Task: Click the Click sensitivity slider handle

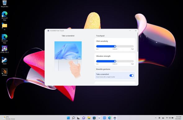Action: pyautogui.click(x=115, y=46)
